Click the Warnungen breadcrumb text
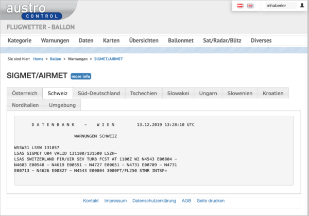309x216 pixels. click(78, 59)
